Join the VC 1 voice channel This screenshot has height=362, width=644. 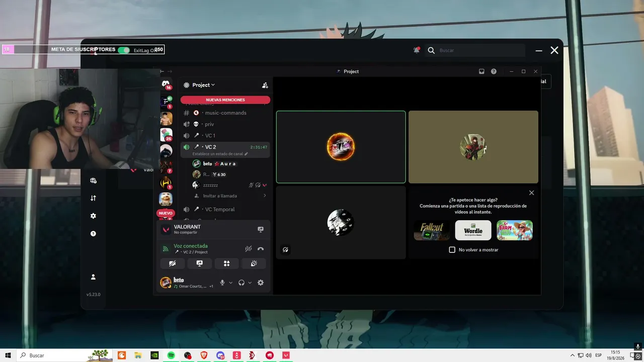tap(225, 136)
